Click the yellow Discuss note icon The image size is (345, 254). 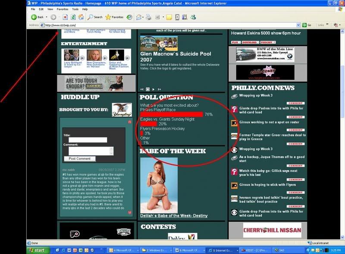click(x=169, y=17)
